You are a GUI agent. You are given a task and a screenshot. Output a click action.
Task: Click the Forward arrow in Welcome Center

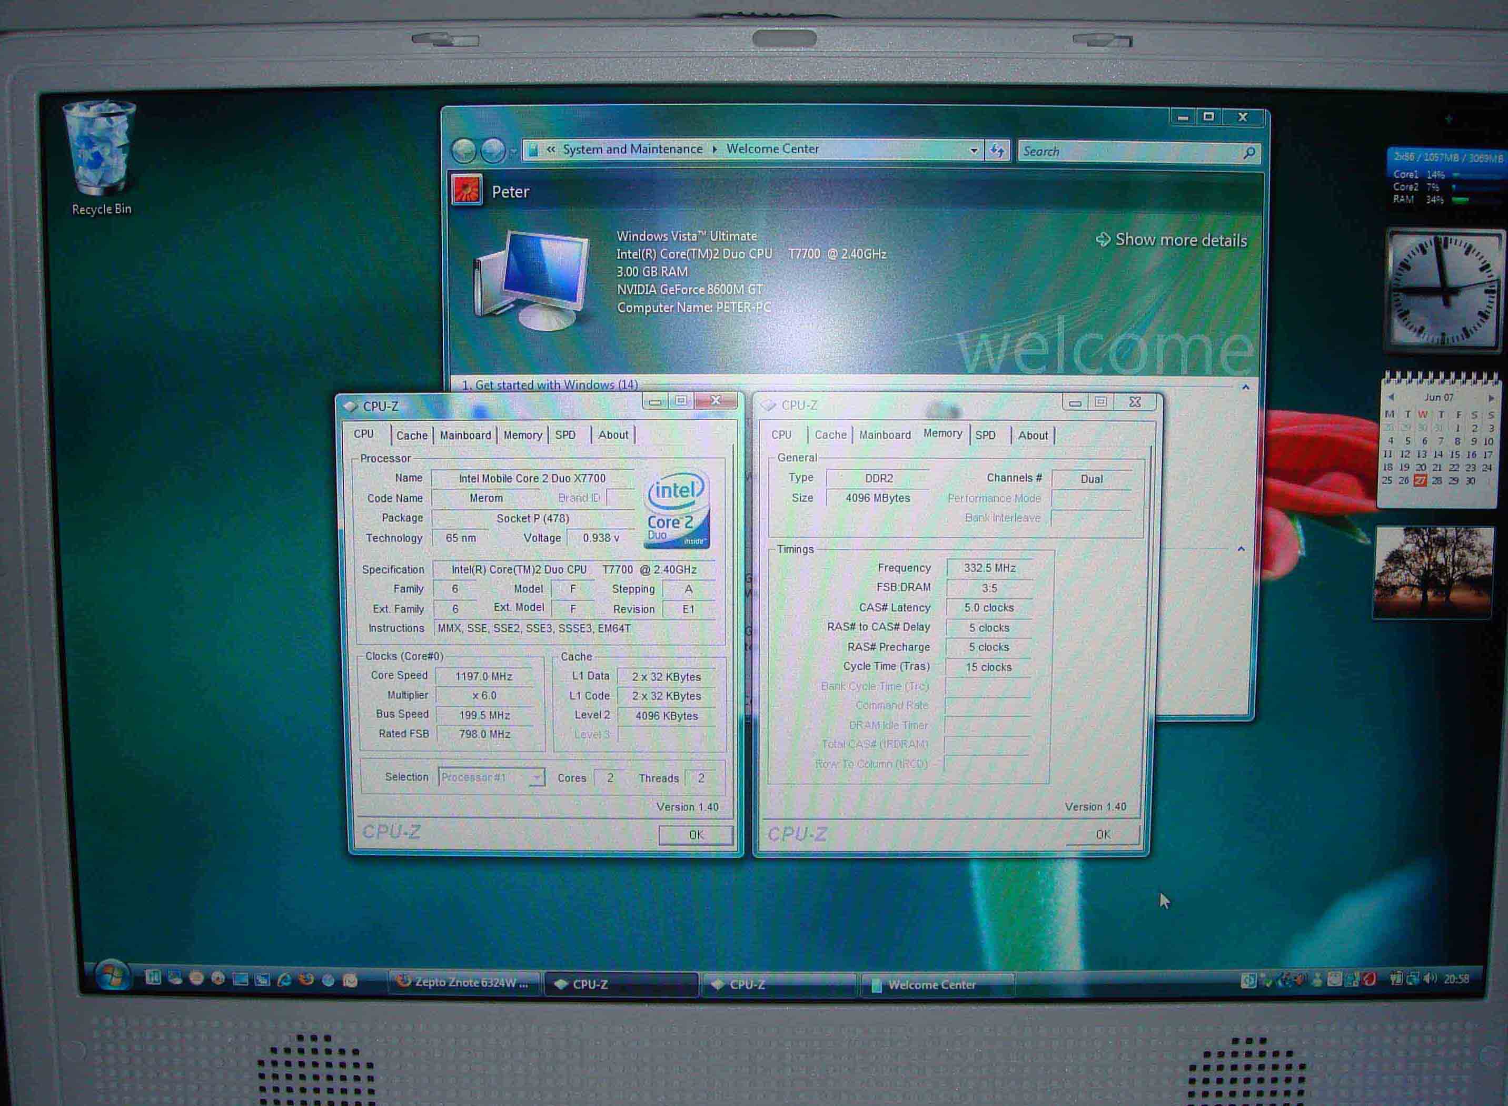[493, 151]
